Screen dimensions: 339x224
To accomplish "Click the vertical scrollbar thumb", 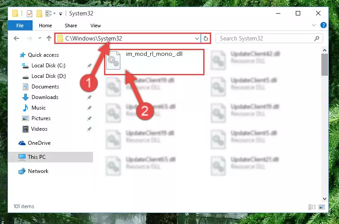I will 324,65.
